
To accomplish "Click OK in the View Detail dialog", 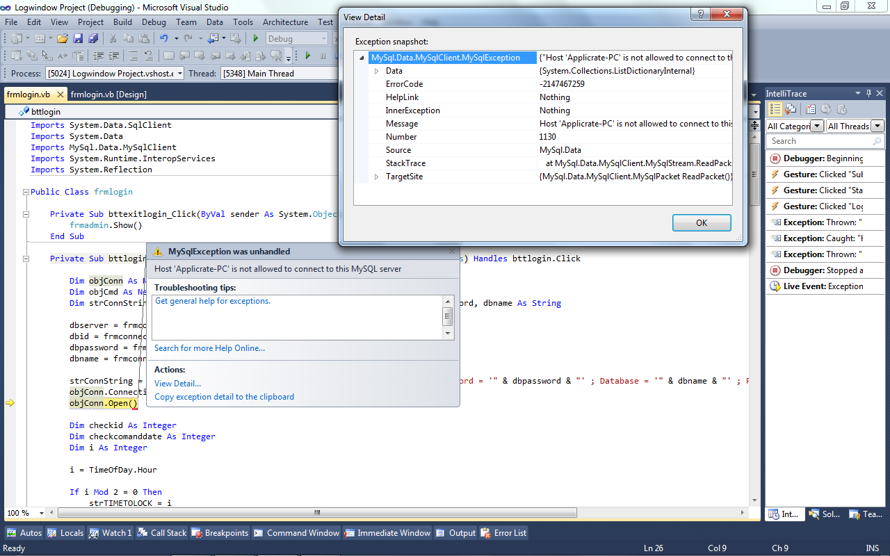I will (x=701, y=222).
